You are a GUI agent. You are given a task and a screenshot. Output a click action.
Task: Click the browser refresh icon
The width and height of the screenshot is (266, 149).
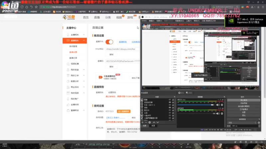[x=22, y=7]
